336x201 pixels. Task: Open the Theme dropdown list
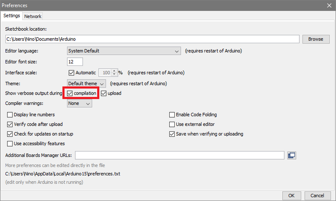pos(87,83)
